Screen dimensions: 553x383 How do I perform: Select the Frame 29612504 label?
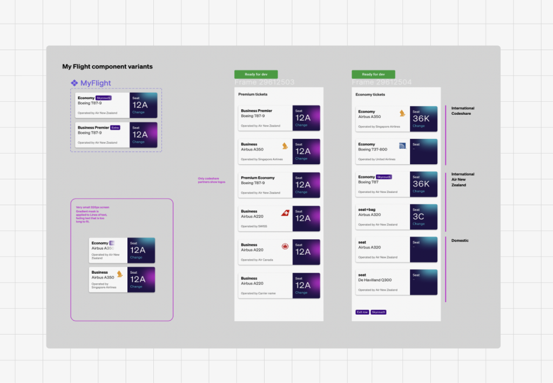click(x=382, y=82)
